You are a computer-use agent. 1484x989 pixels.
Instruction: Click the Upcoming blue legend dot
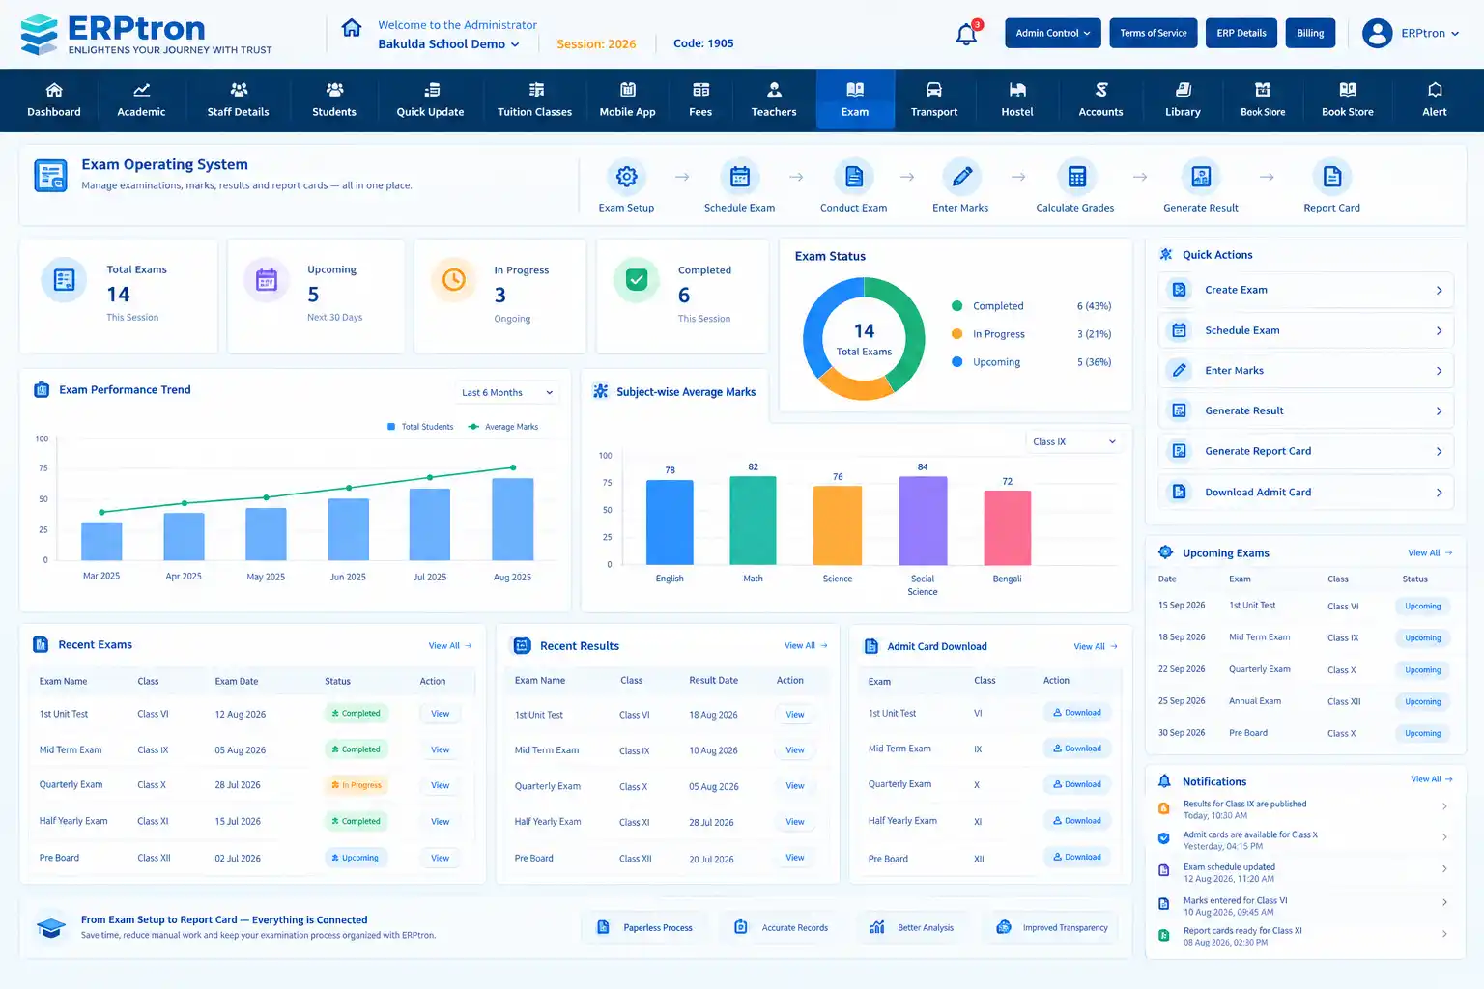point(956,362)
